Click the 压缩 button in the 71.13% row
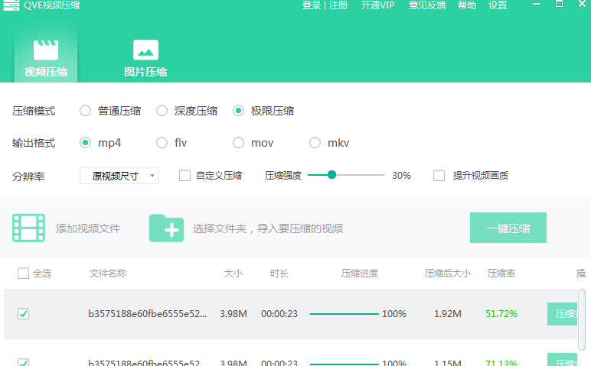Screen dimensions: 591x366 [562, 360]
